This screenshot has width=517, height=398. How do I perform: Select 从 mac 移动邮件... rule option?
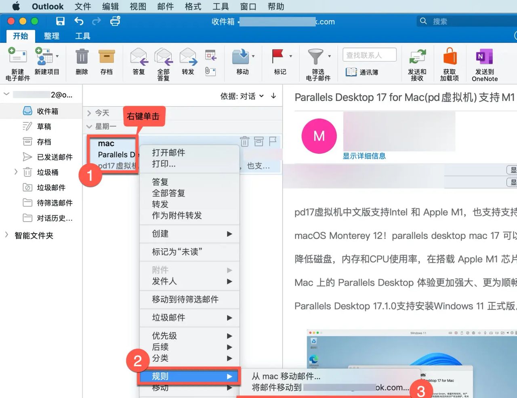click(286, 376)
